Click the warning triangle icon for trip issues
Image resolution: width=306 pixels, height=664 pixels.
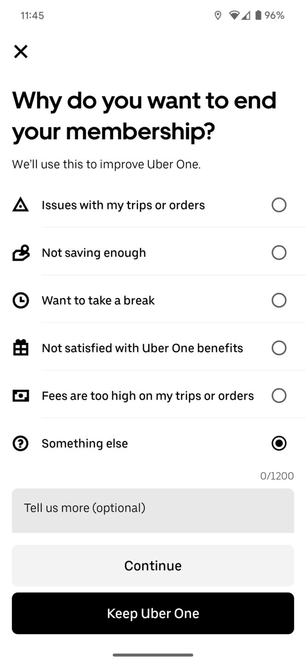tap(21, 205)
